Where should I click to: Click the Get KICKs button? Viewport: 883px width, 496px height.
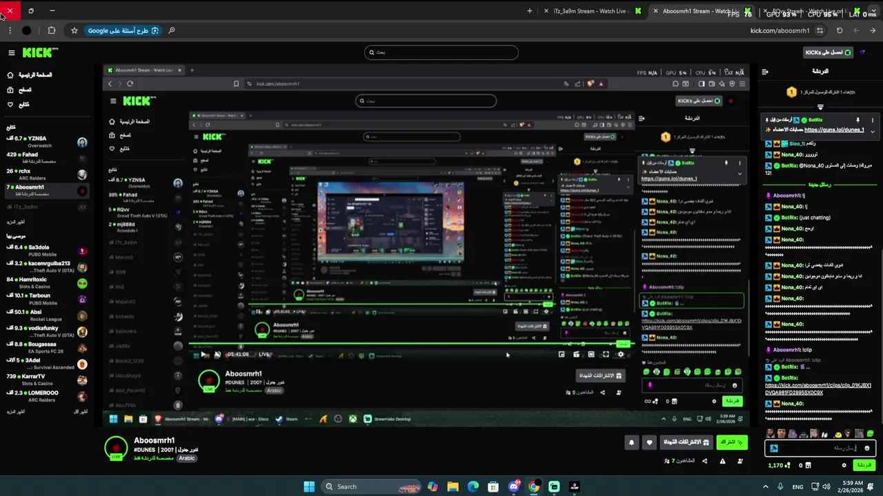click(x=829, y=53)
